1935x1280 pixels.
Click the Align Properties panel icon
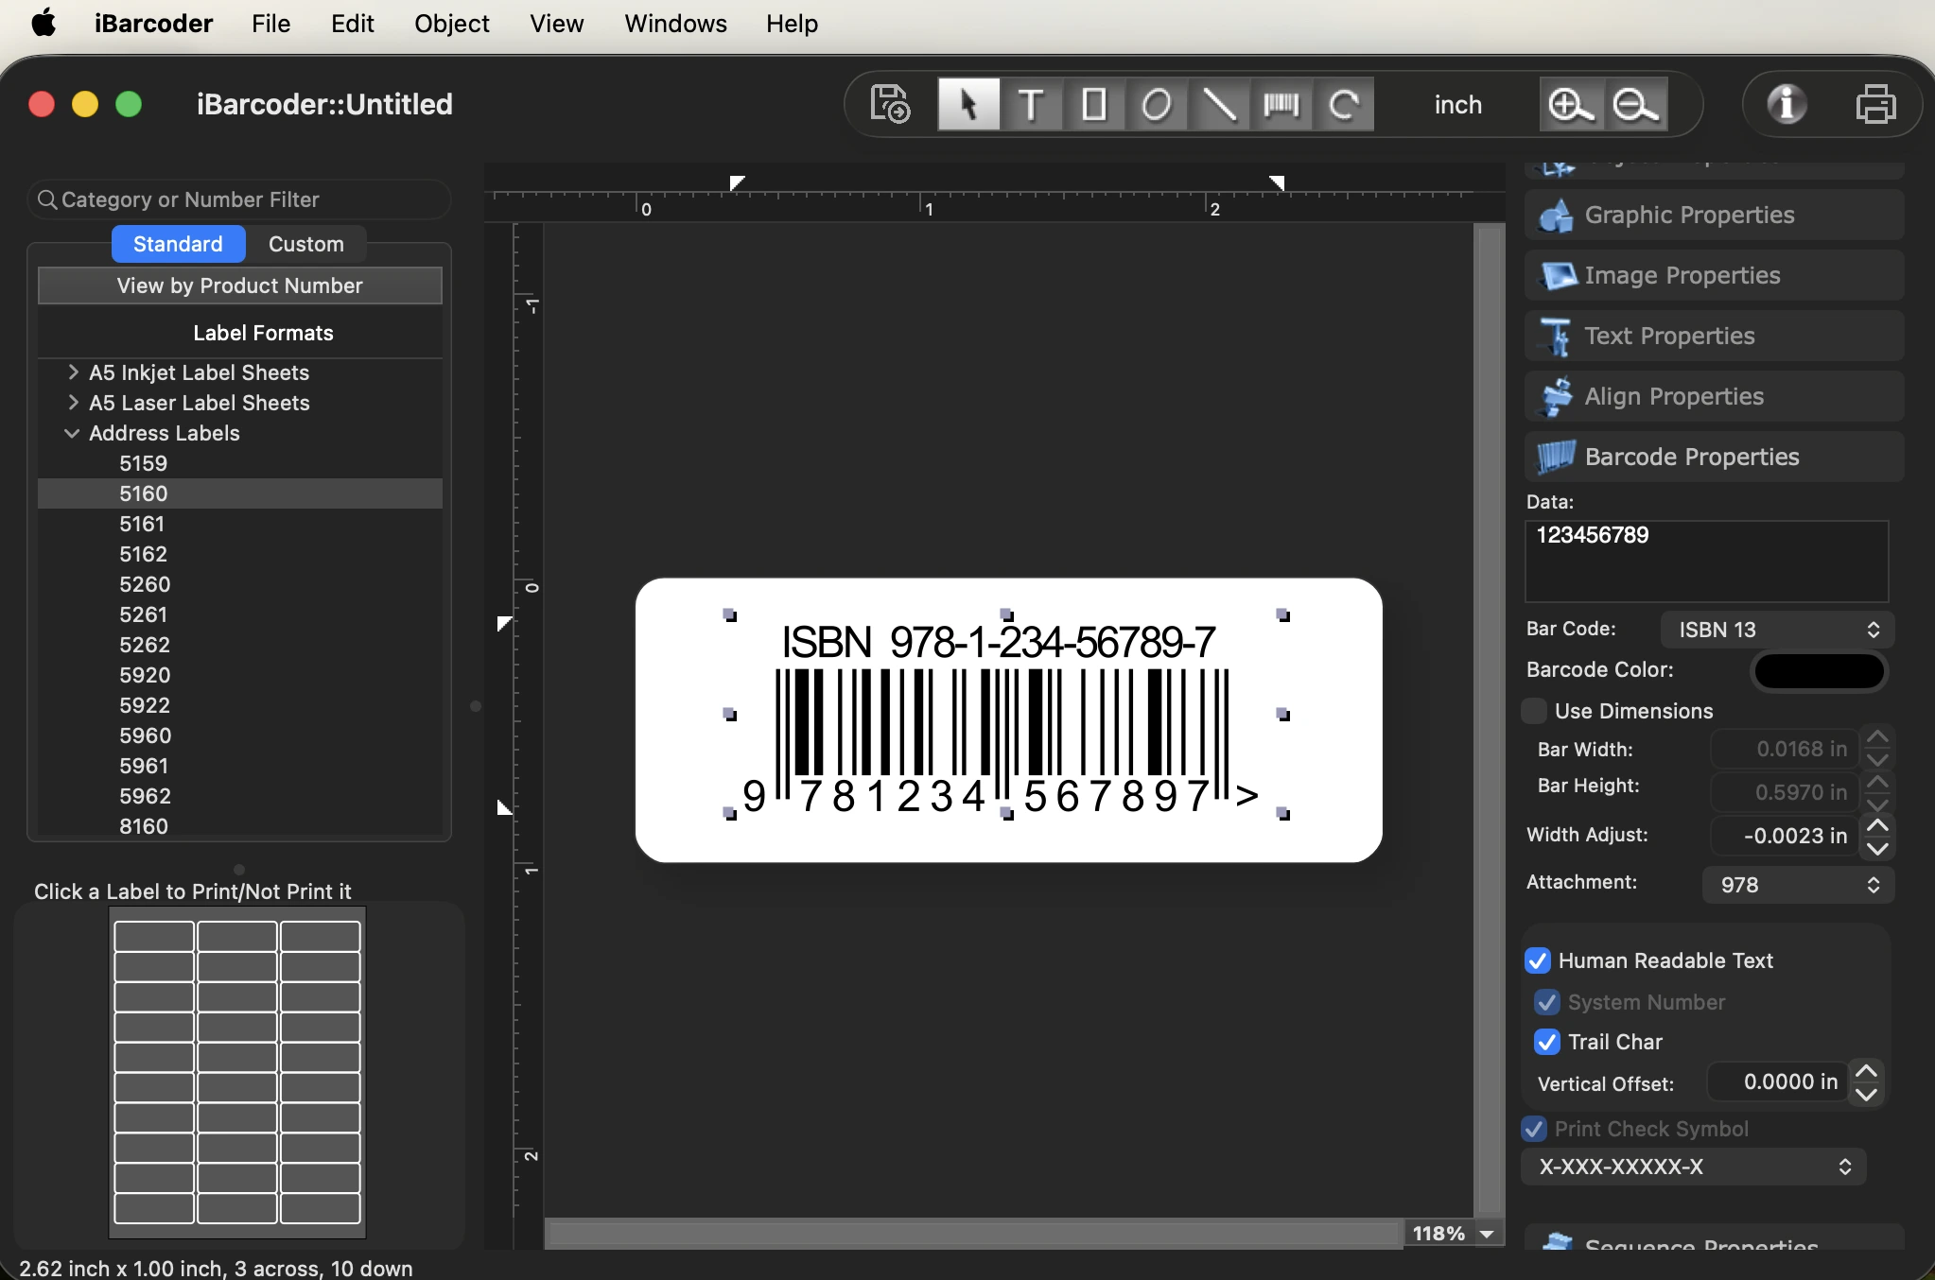[x=1557, y=397]
